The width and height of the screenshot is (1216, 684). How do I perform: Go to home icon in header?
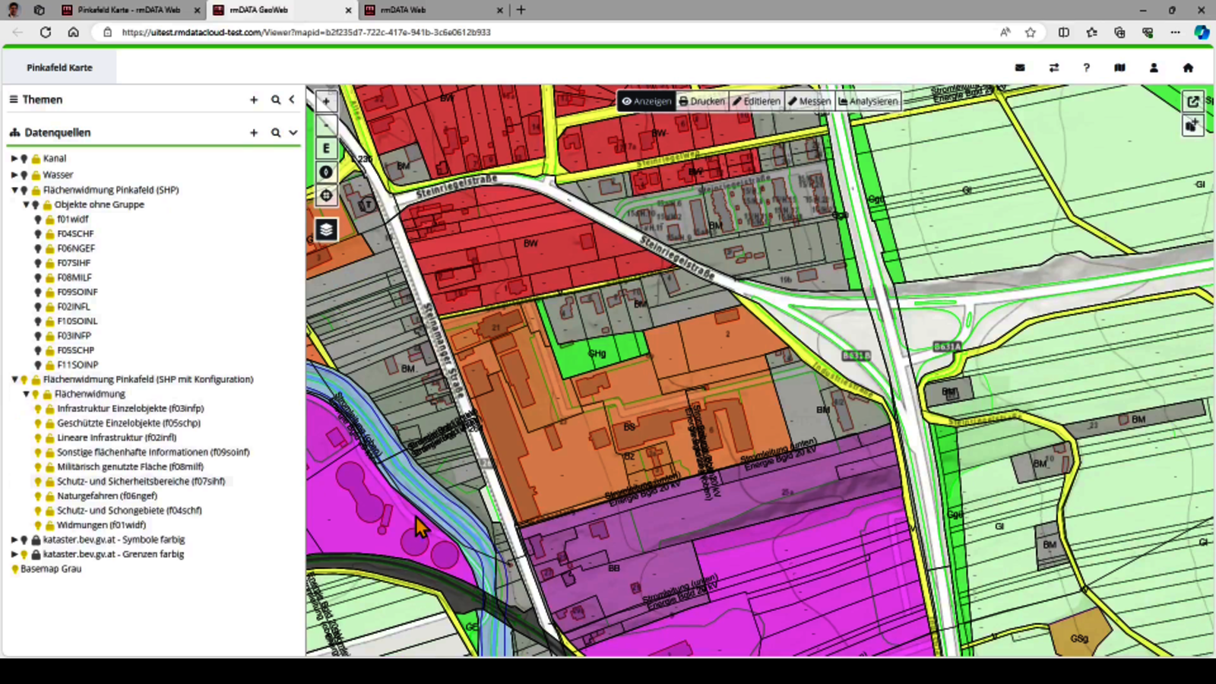[1188, 68]
